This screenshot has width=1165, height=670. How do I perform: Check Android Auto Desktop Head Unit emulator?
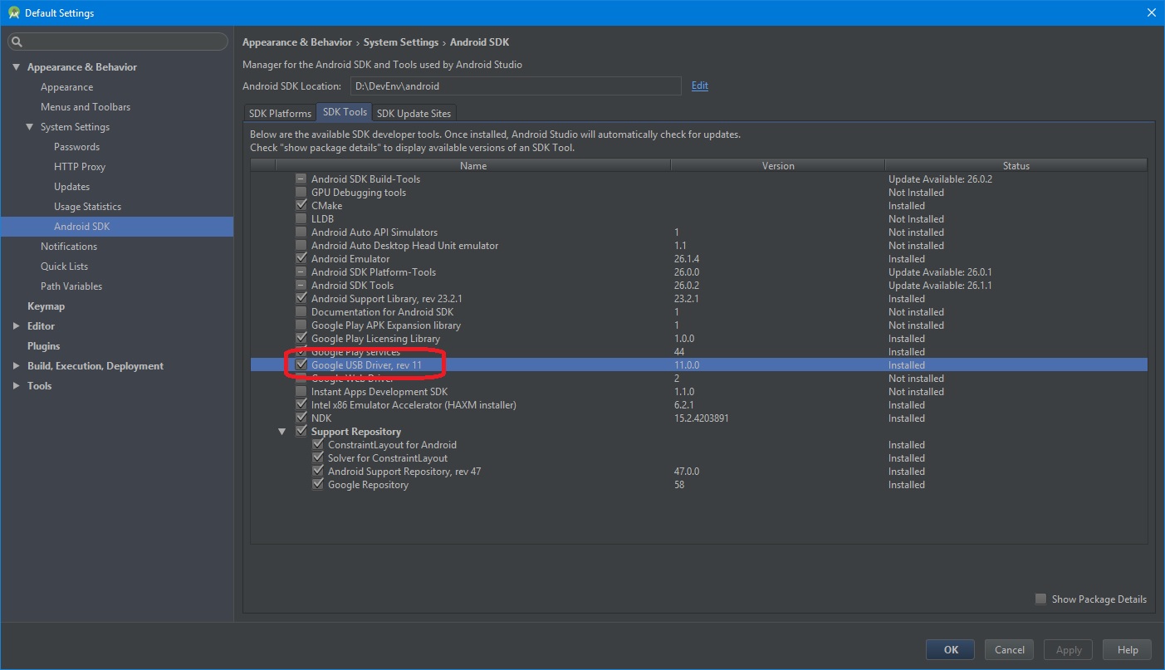point(301,246)
